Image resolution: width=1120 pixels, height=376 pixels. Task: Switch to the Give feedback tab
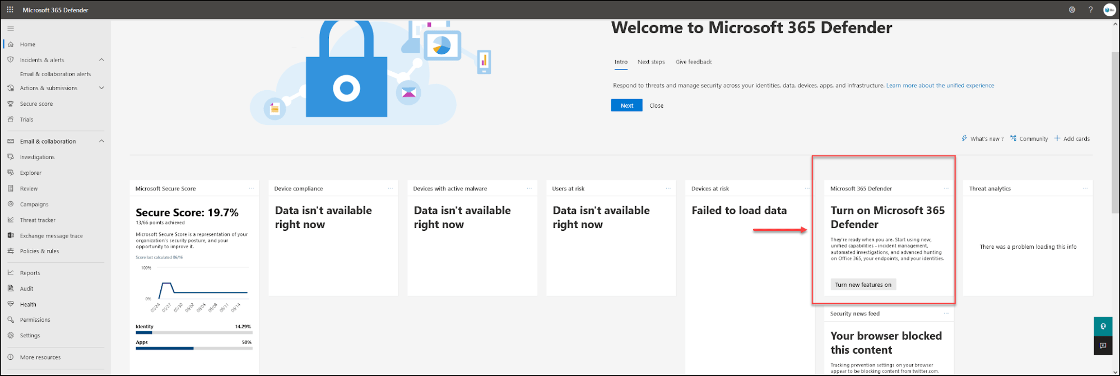[694, 62]
